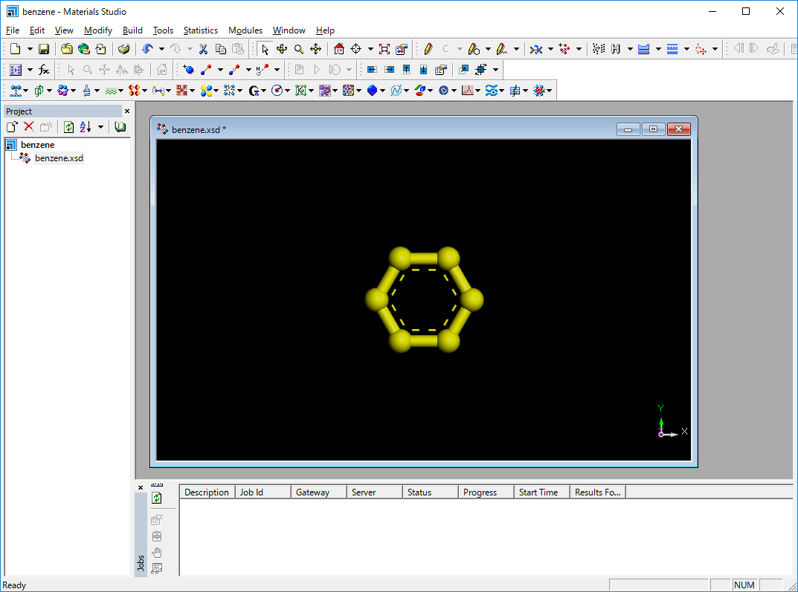Click the Undo arrow icon
Viewport: 798px width, 592px height.
point(147,49)
